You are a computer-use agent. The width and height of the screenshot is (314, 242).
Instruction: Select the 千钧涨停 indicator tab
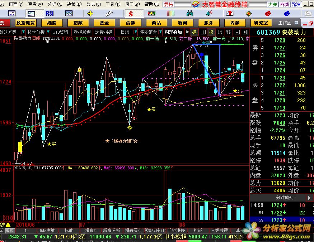[176, 231]
